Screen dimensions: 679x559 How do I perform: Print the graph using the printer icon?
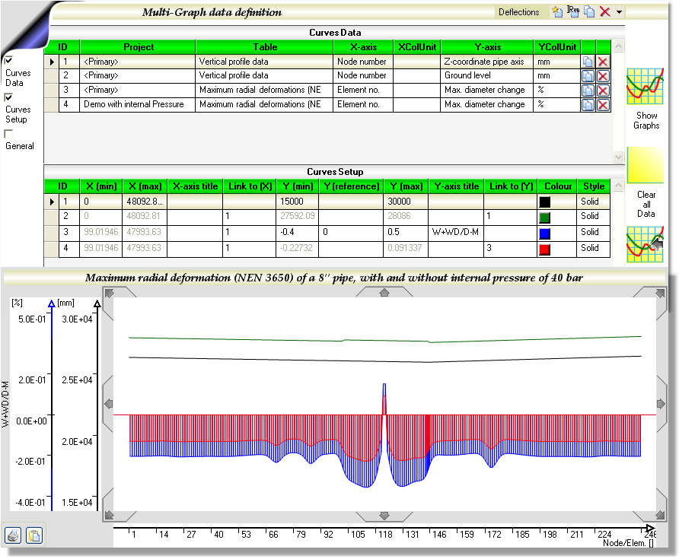click(14, 535)
